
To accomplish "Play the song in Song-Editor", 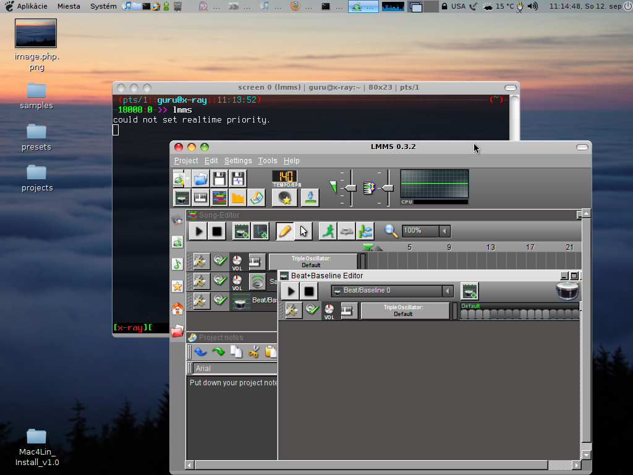I will (x=198, y=231).
